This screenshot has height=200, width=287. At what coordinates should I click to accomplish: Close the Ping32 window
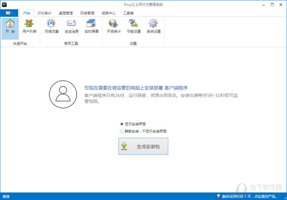pyautogui.click(x=281, y=5)
